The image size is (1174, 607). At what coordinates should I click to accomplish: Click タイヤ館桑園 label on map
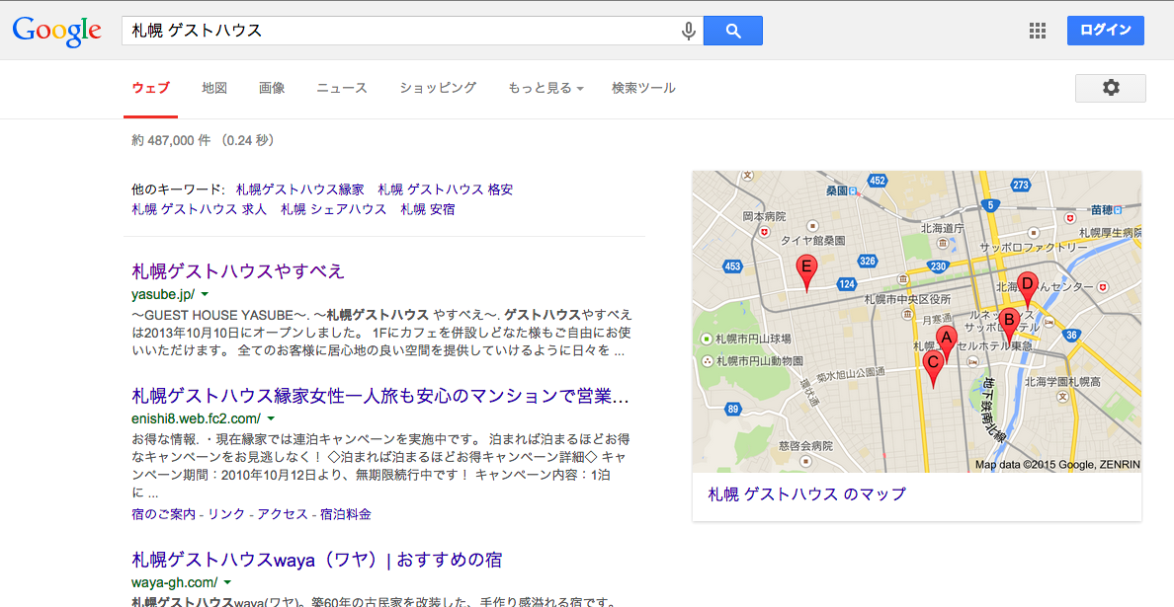813,241
